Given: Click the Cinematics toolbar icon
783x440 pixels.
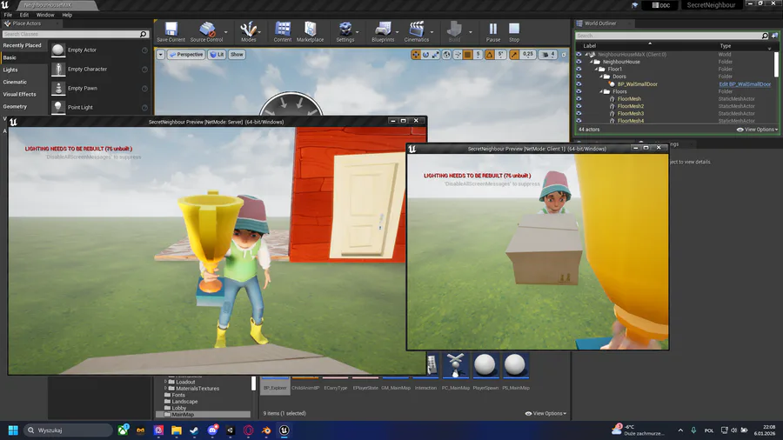Looking at the screenshot, I should [417, 32].
